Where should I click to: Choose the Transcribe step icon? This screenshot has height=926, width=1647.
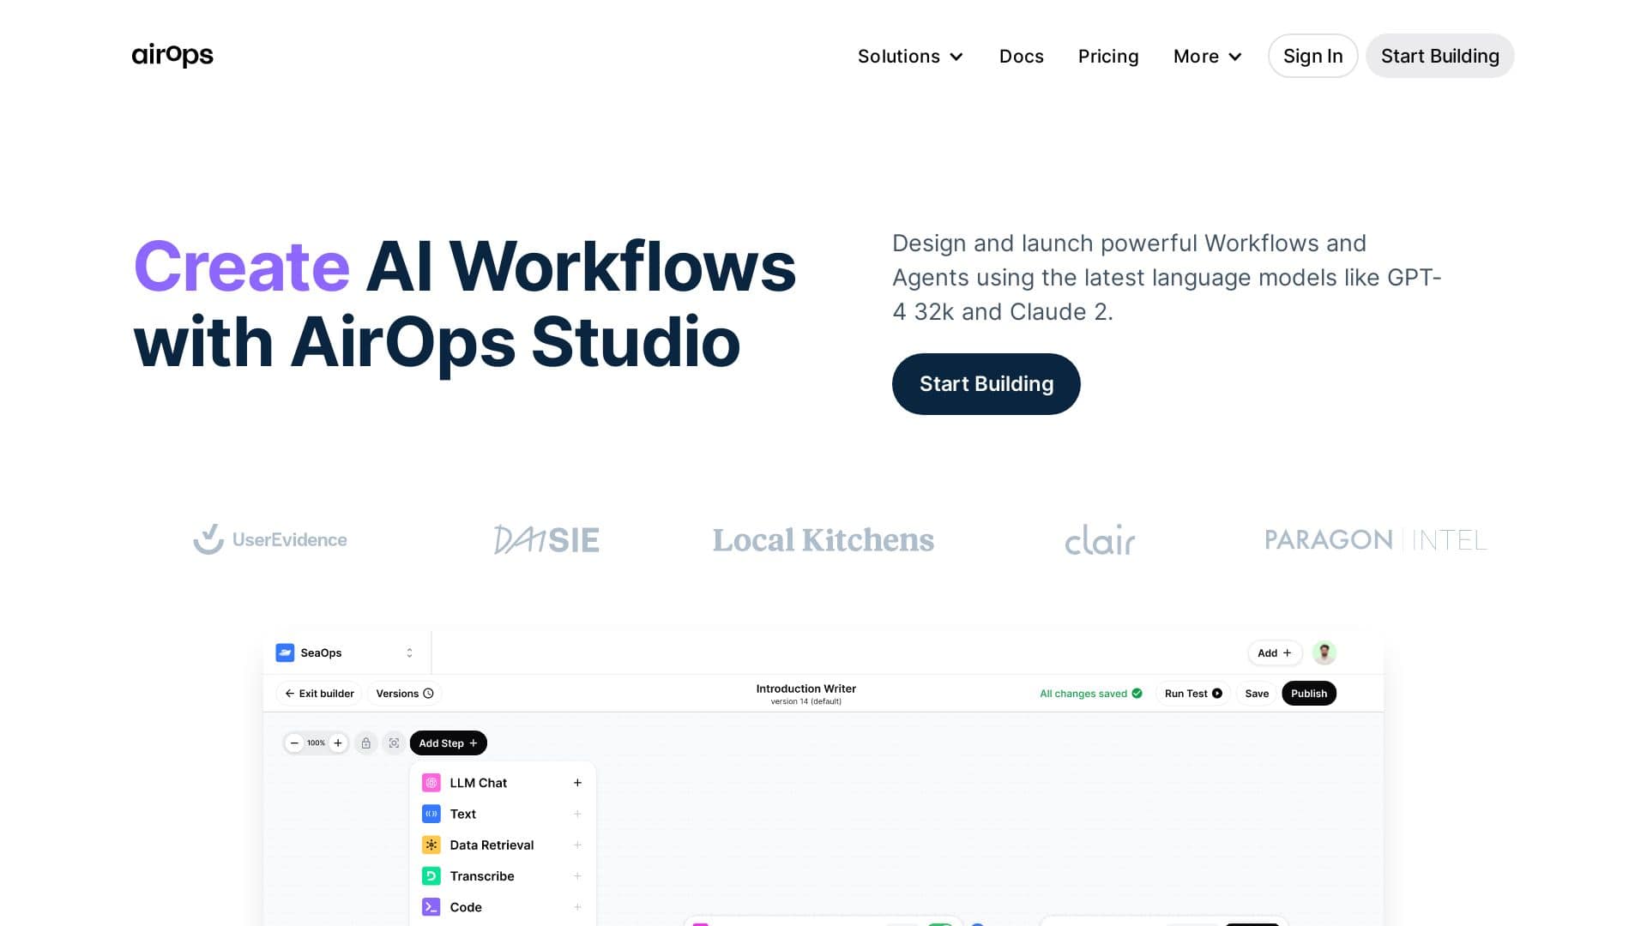pos(430,875)
